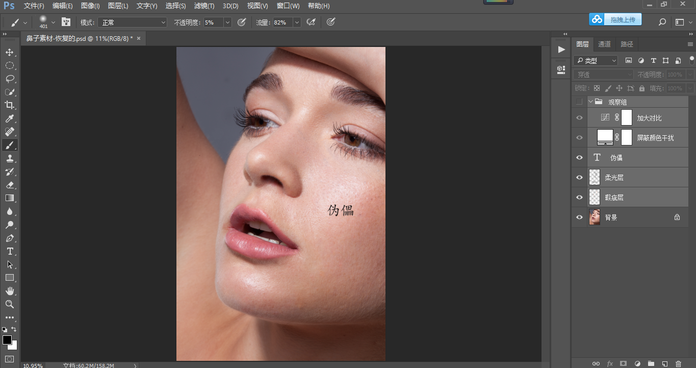Hide the 背景 layer
696x368 pixels.
(579, 217)
